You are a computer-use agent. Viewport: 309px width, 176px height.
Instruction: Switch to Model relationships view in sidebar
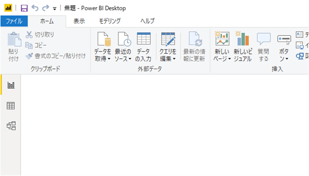11,126
